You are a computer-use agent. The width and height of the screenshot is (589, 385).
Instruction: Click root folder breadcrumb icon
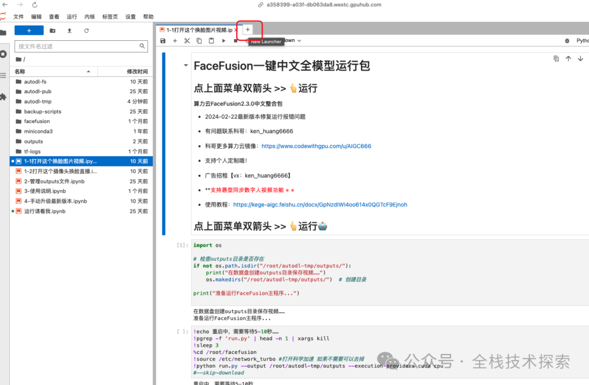[19, 59]
